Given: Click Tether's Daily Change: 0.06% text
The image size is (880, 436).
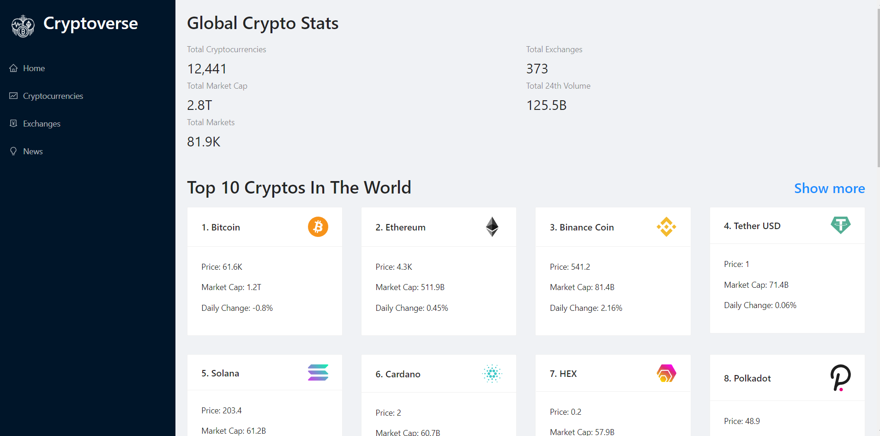Looking at the screenshot, I should (x=760, y=305).
